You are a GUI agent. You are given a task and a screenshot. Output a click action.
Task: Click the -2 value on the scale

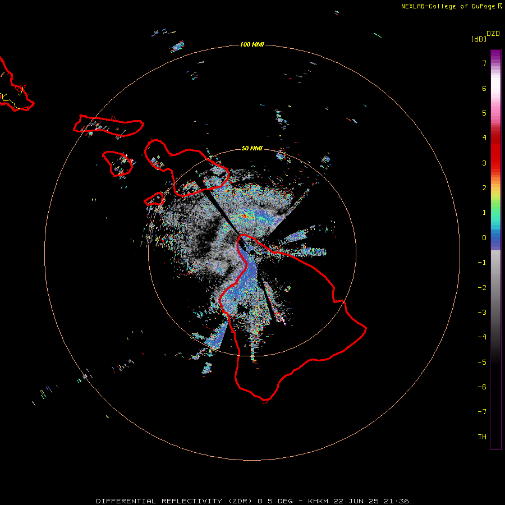(x=482, y=288)
